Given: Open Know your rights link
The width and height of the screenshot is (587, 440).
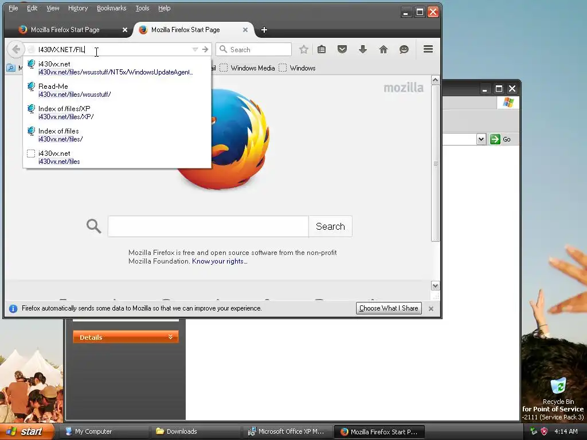Looking at the screenshot, I should [220, 261].
